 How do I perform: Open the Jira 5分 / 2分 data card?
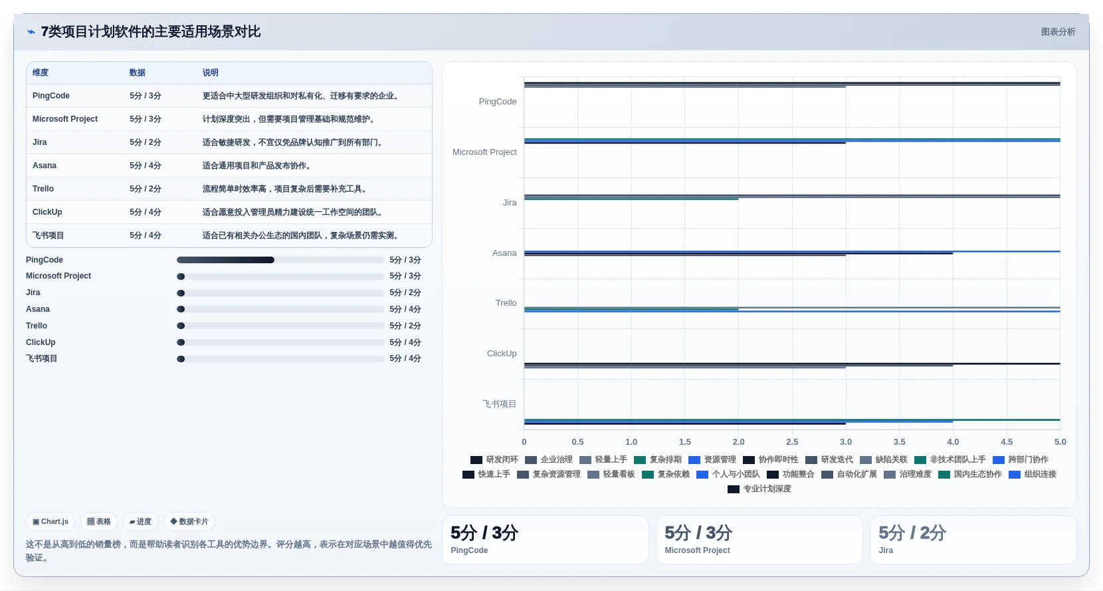pos(973,540)
